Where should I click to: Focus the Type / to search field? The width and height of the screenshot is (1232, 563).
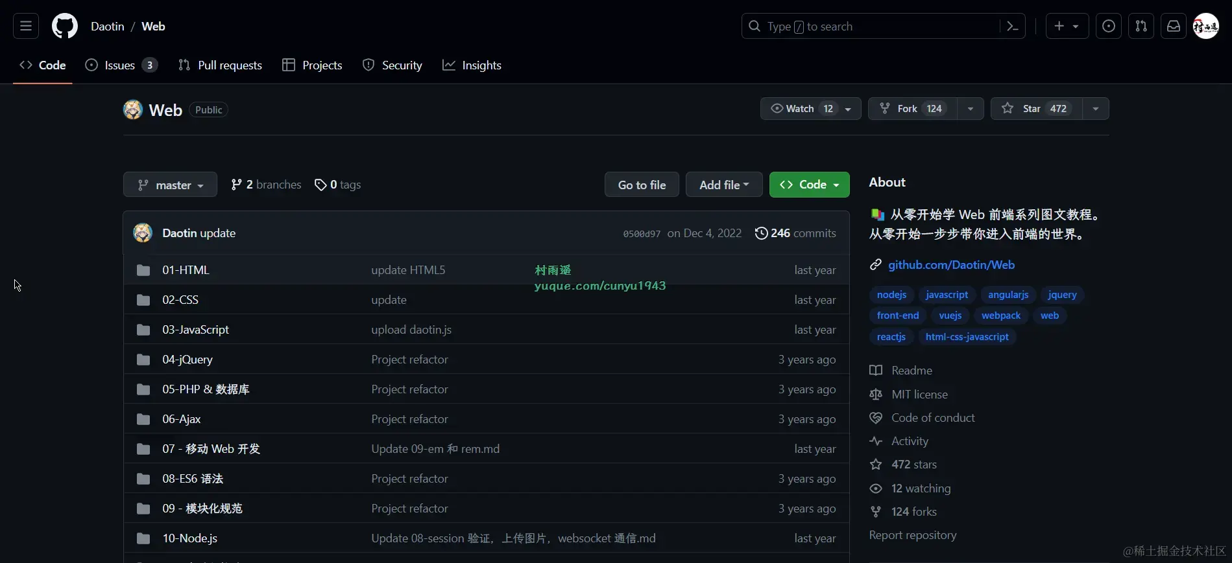click(869, 27)
